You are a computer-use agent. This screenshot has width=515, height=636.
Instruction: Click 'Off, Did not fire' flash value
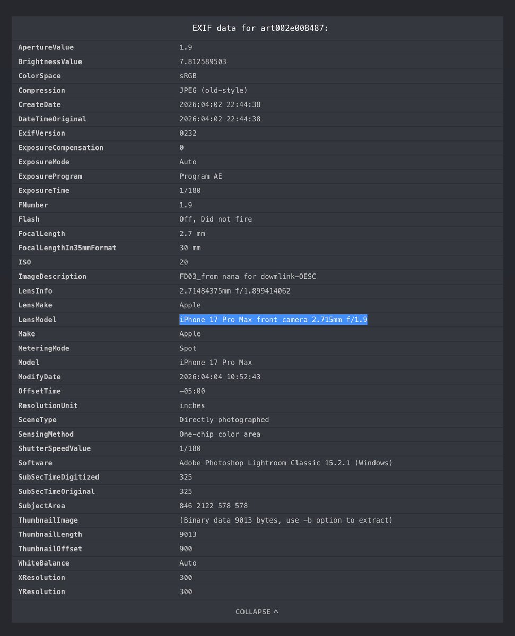point(215,219)
